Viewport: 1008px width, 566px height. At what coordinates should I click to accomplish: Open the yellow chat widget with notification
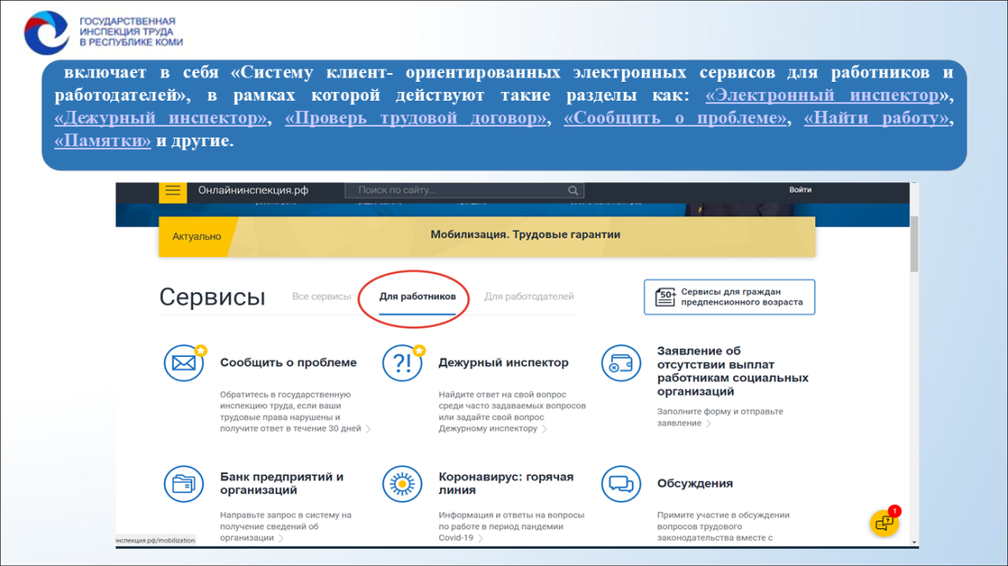click(x=885, y=523)
